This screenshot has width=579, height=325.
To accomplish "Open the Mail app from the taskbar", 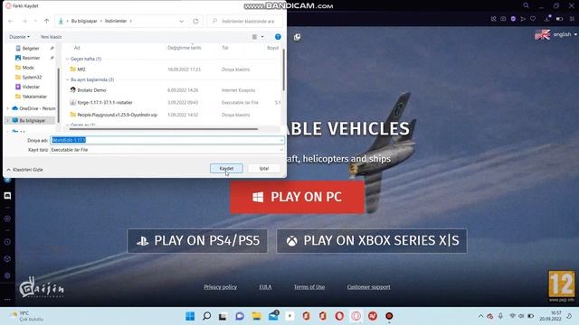I will [273, 316].
